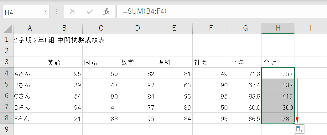
Task: Click the Select All corner triangle
Action: [8, 28]
